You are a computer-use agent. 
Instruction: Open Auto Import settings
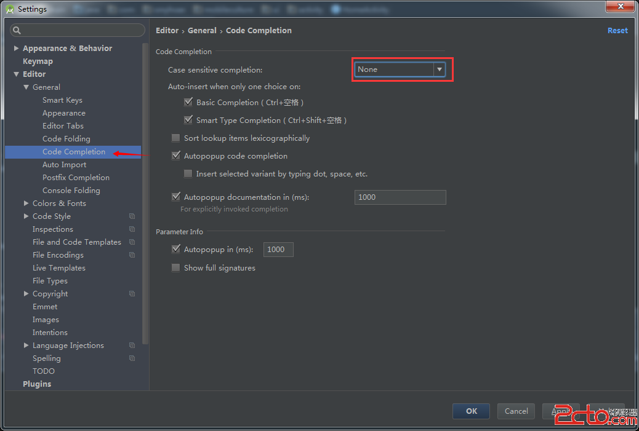[65, 165]
